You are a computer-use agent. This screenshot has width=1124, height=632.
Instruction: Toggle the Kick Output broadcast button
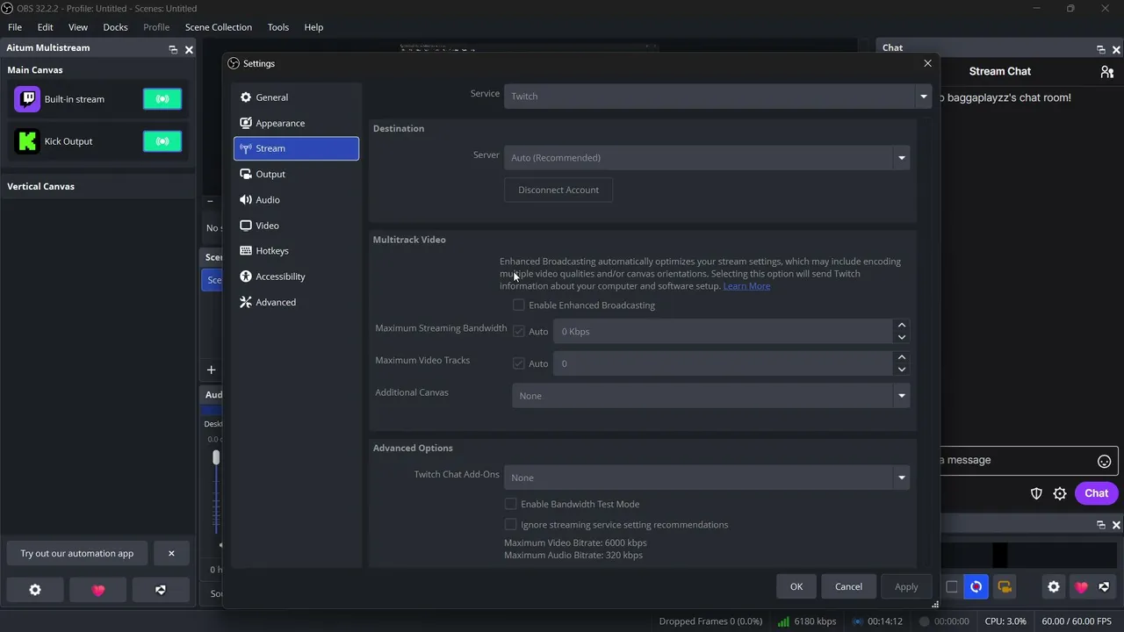[162, 141]
